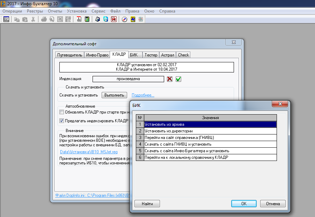Close the БИК dialog with red X

click(280, 104)
